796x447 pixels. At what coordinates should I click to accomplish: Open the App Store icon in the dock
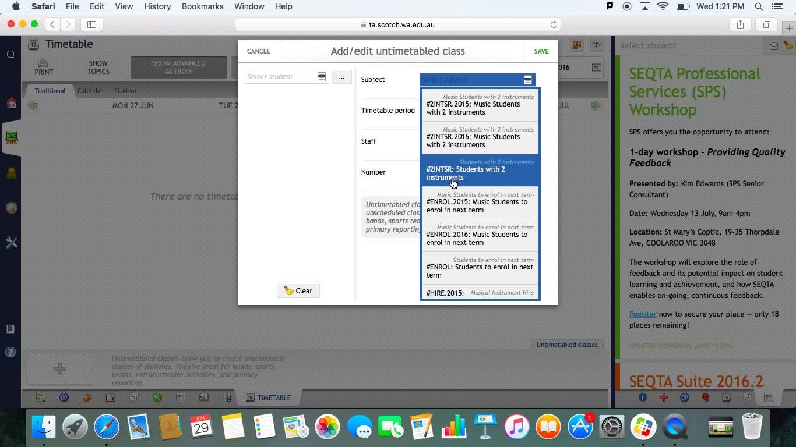(580, 427)
